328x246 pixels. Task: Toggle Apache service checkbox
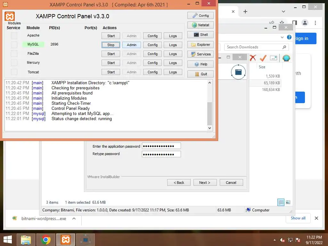click(14, 36)
